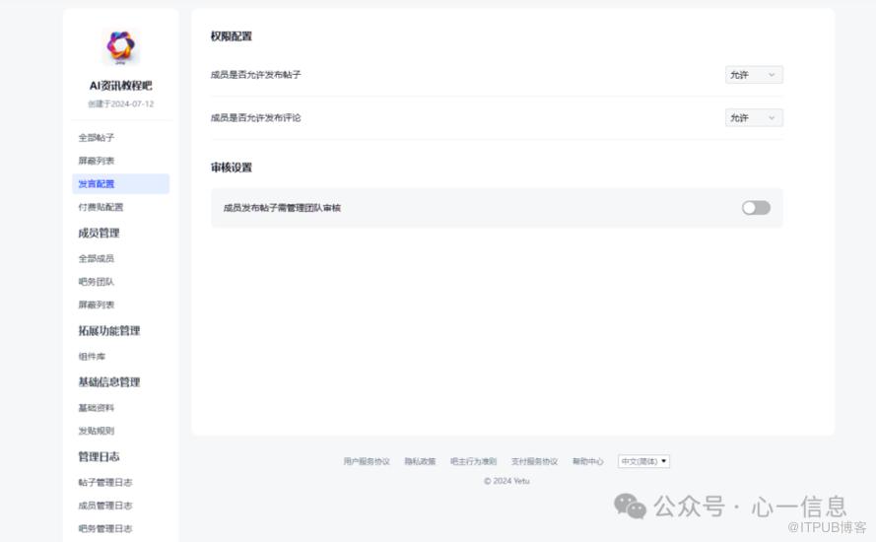Open 屏蔽列表 under 成员管理
876x542 pixels.
(97, 305)
